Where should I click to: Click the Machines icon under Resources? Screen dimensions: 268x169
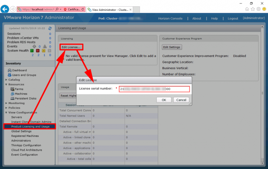pyautogui.click(x=13, y=94)
